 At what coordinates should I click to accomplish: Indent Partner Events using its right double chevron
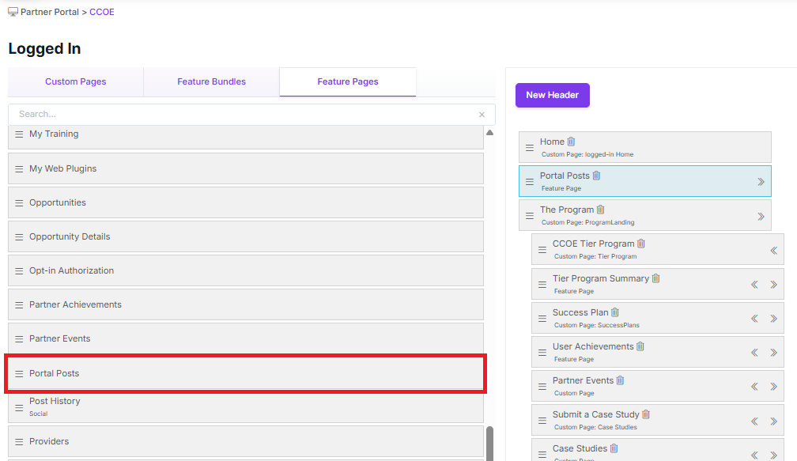pos(772,385)
